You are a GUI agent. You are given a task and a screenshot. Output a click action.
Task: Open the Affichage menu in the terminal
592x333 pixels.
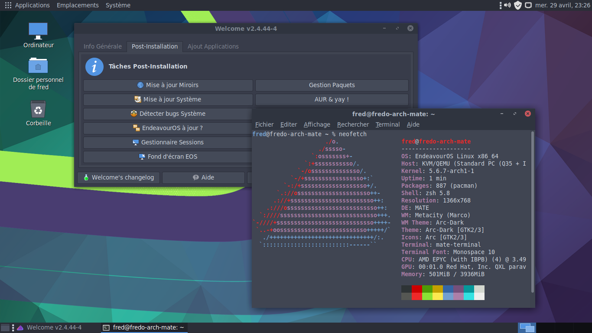[x=317, y=124]
